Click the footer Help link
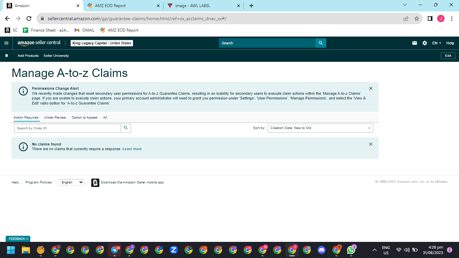 (x=15, y=182)
